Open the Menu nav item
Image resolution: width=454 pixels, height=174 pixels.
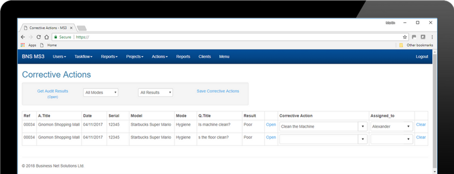[224, 57]
